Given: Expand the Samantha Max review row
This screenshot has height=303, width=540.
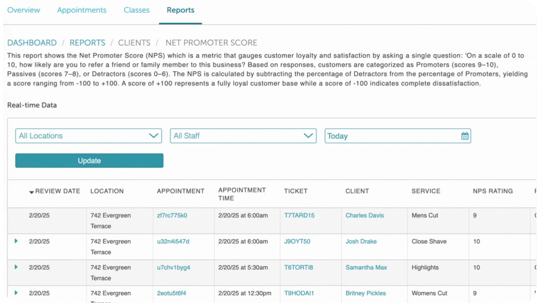Looking at the screenshot, I should tap(16, 267).
